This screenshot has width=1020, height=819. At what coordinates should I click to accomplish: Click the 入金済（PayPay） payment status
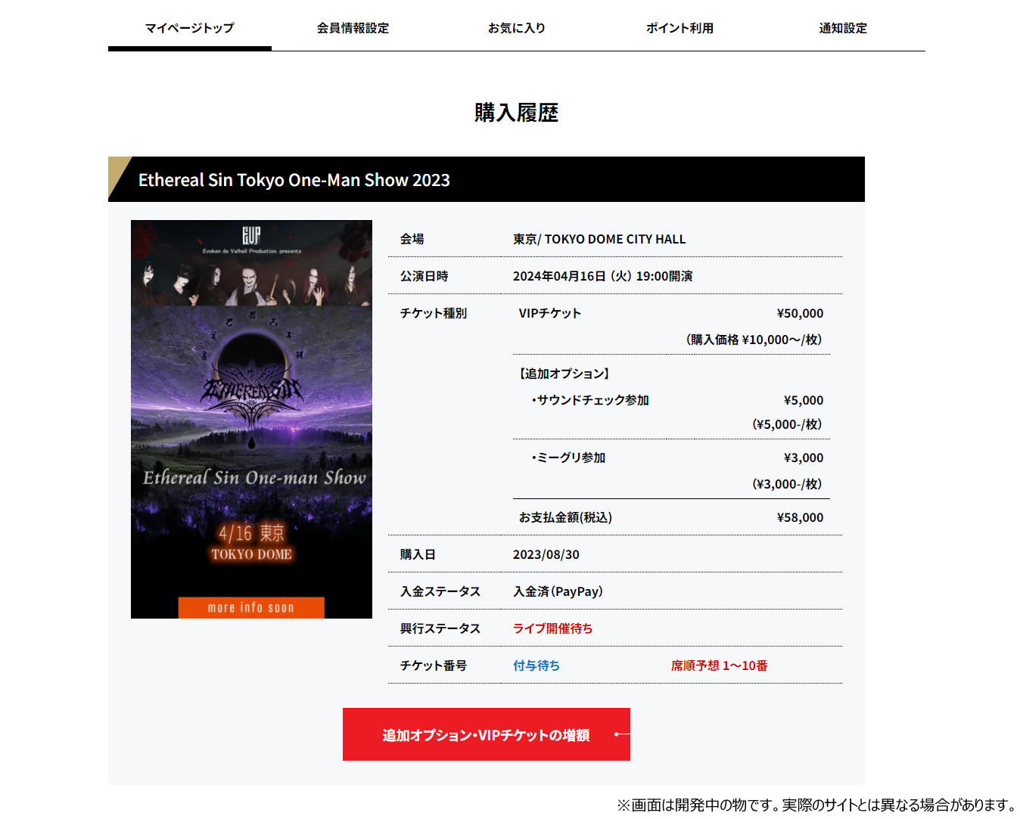pos(558,591)
